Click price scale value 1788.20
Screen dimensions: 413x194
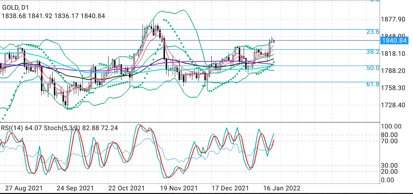click(x=393, y=71)
